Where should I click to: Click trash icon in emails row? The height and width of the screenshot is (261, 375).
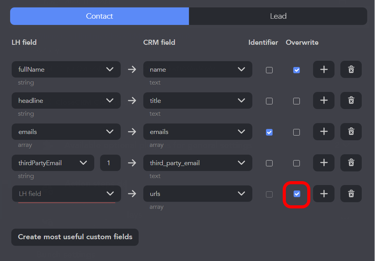[x=351, y=132]
